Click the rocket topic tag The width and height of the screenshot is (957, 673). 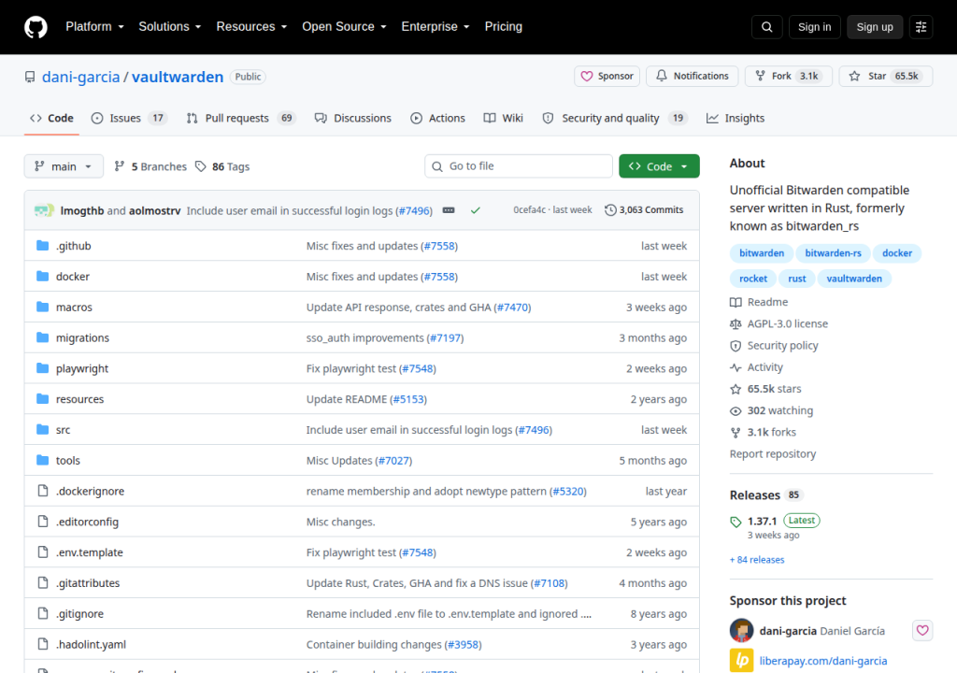[x=753, y=279]
